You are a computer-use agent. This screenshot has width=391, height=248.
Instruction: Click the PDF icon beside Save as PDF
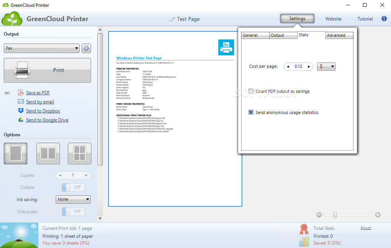[x=21, y=92]
